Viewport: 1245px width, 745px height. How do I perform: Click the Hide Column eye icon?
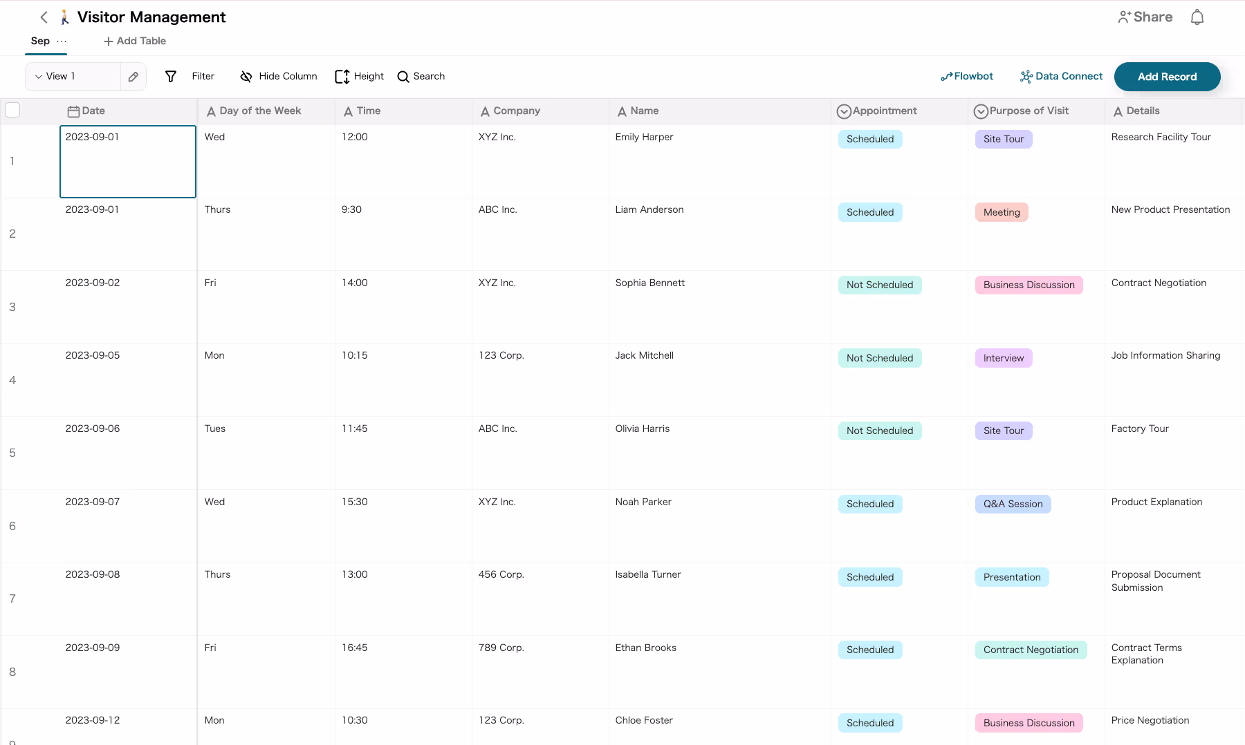pyautogui.click(x=246, y=77)
